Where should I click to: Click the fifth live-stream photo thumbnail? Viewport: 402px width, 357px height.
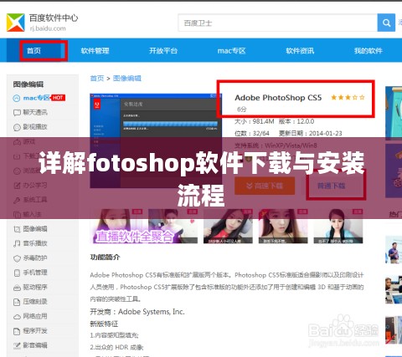338,226
